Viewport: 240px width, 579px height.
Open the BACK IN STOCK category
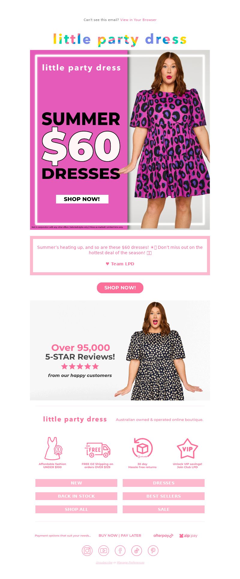[76, 496]
